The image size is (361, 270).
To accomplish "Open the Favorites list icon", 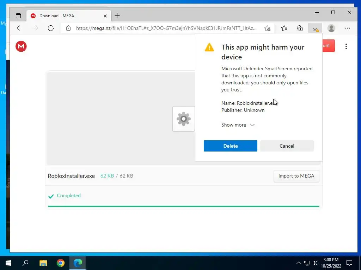I will (x=284, y=28).
